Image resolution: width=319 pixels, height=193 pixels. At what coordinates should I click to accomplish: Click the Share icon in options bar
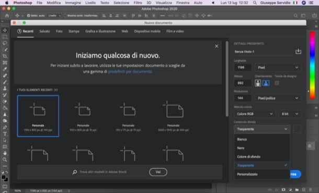click(314, 16)
